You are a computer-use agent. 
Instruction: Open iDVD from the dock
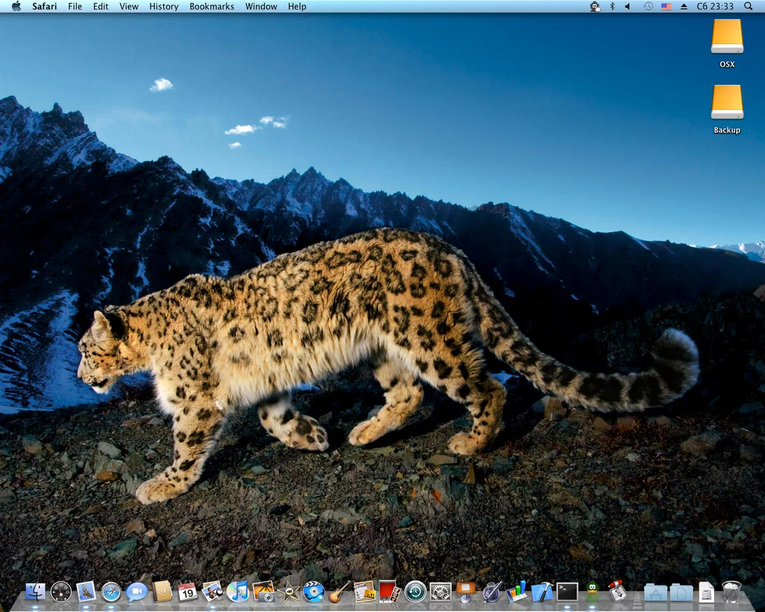pos(314,592)
